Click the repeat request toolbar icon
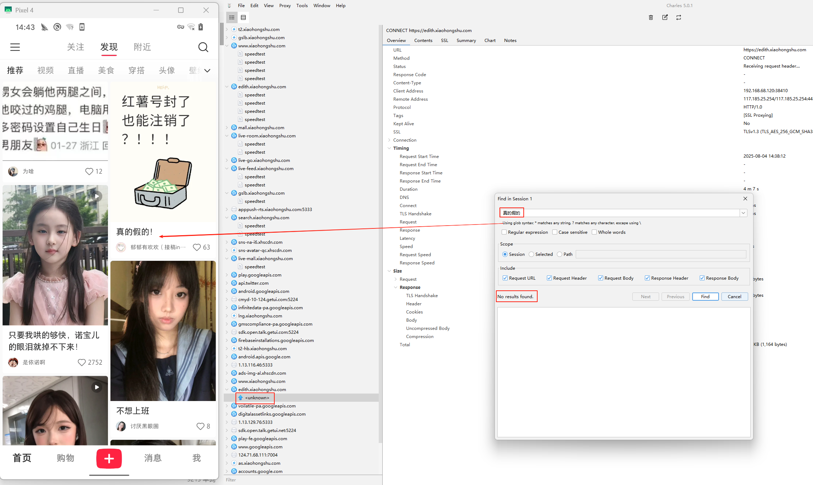The width and height of the screenshot is (813, 485). (679, 17)
